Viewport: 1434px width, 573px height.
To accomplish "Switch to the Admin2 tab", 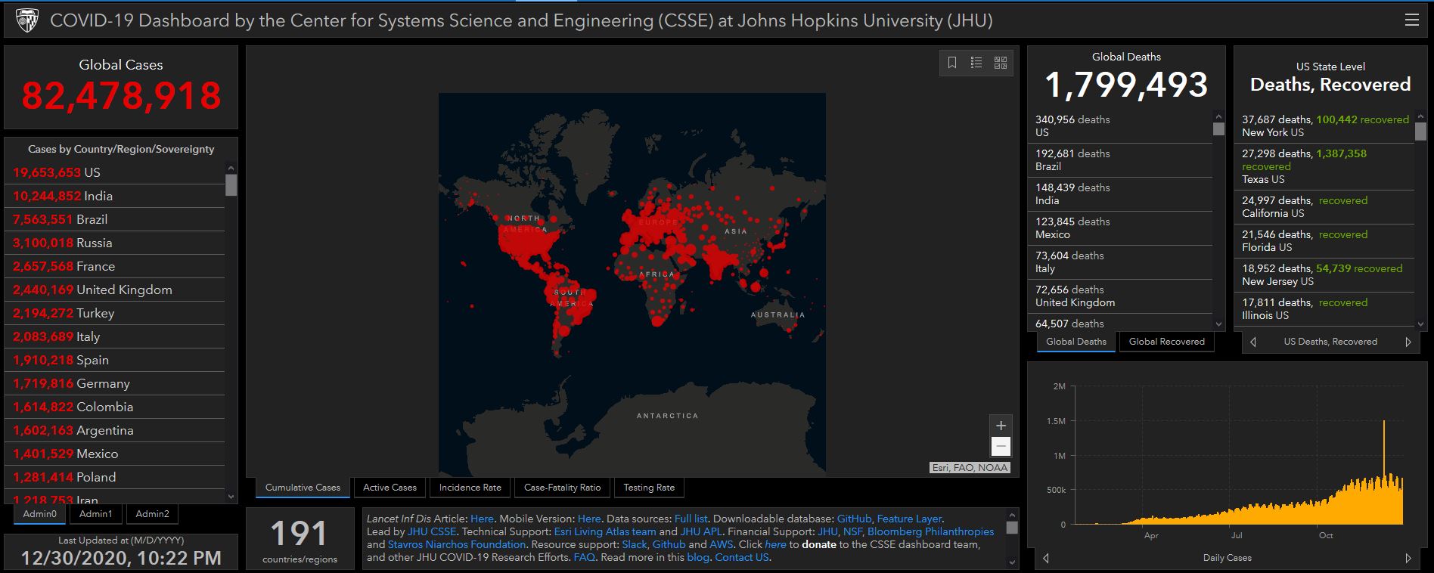I will [x=152, y=514].
